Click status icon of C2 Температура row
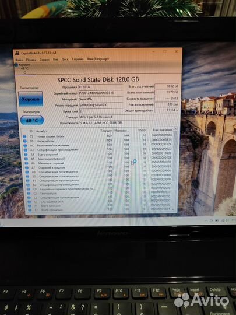The image size is (236, 315). (29, 194)
